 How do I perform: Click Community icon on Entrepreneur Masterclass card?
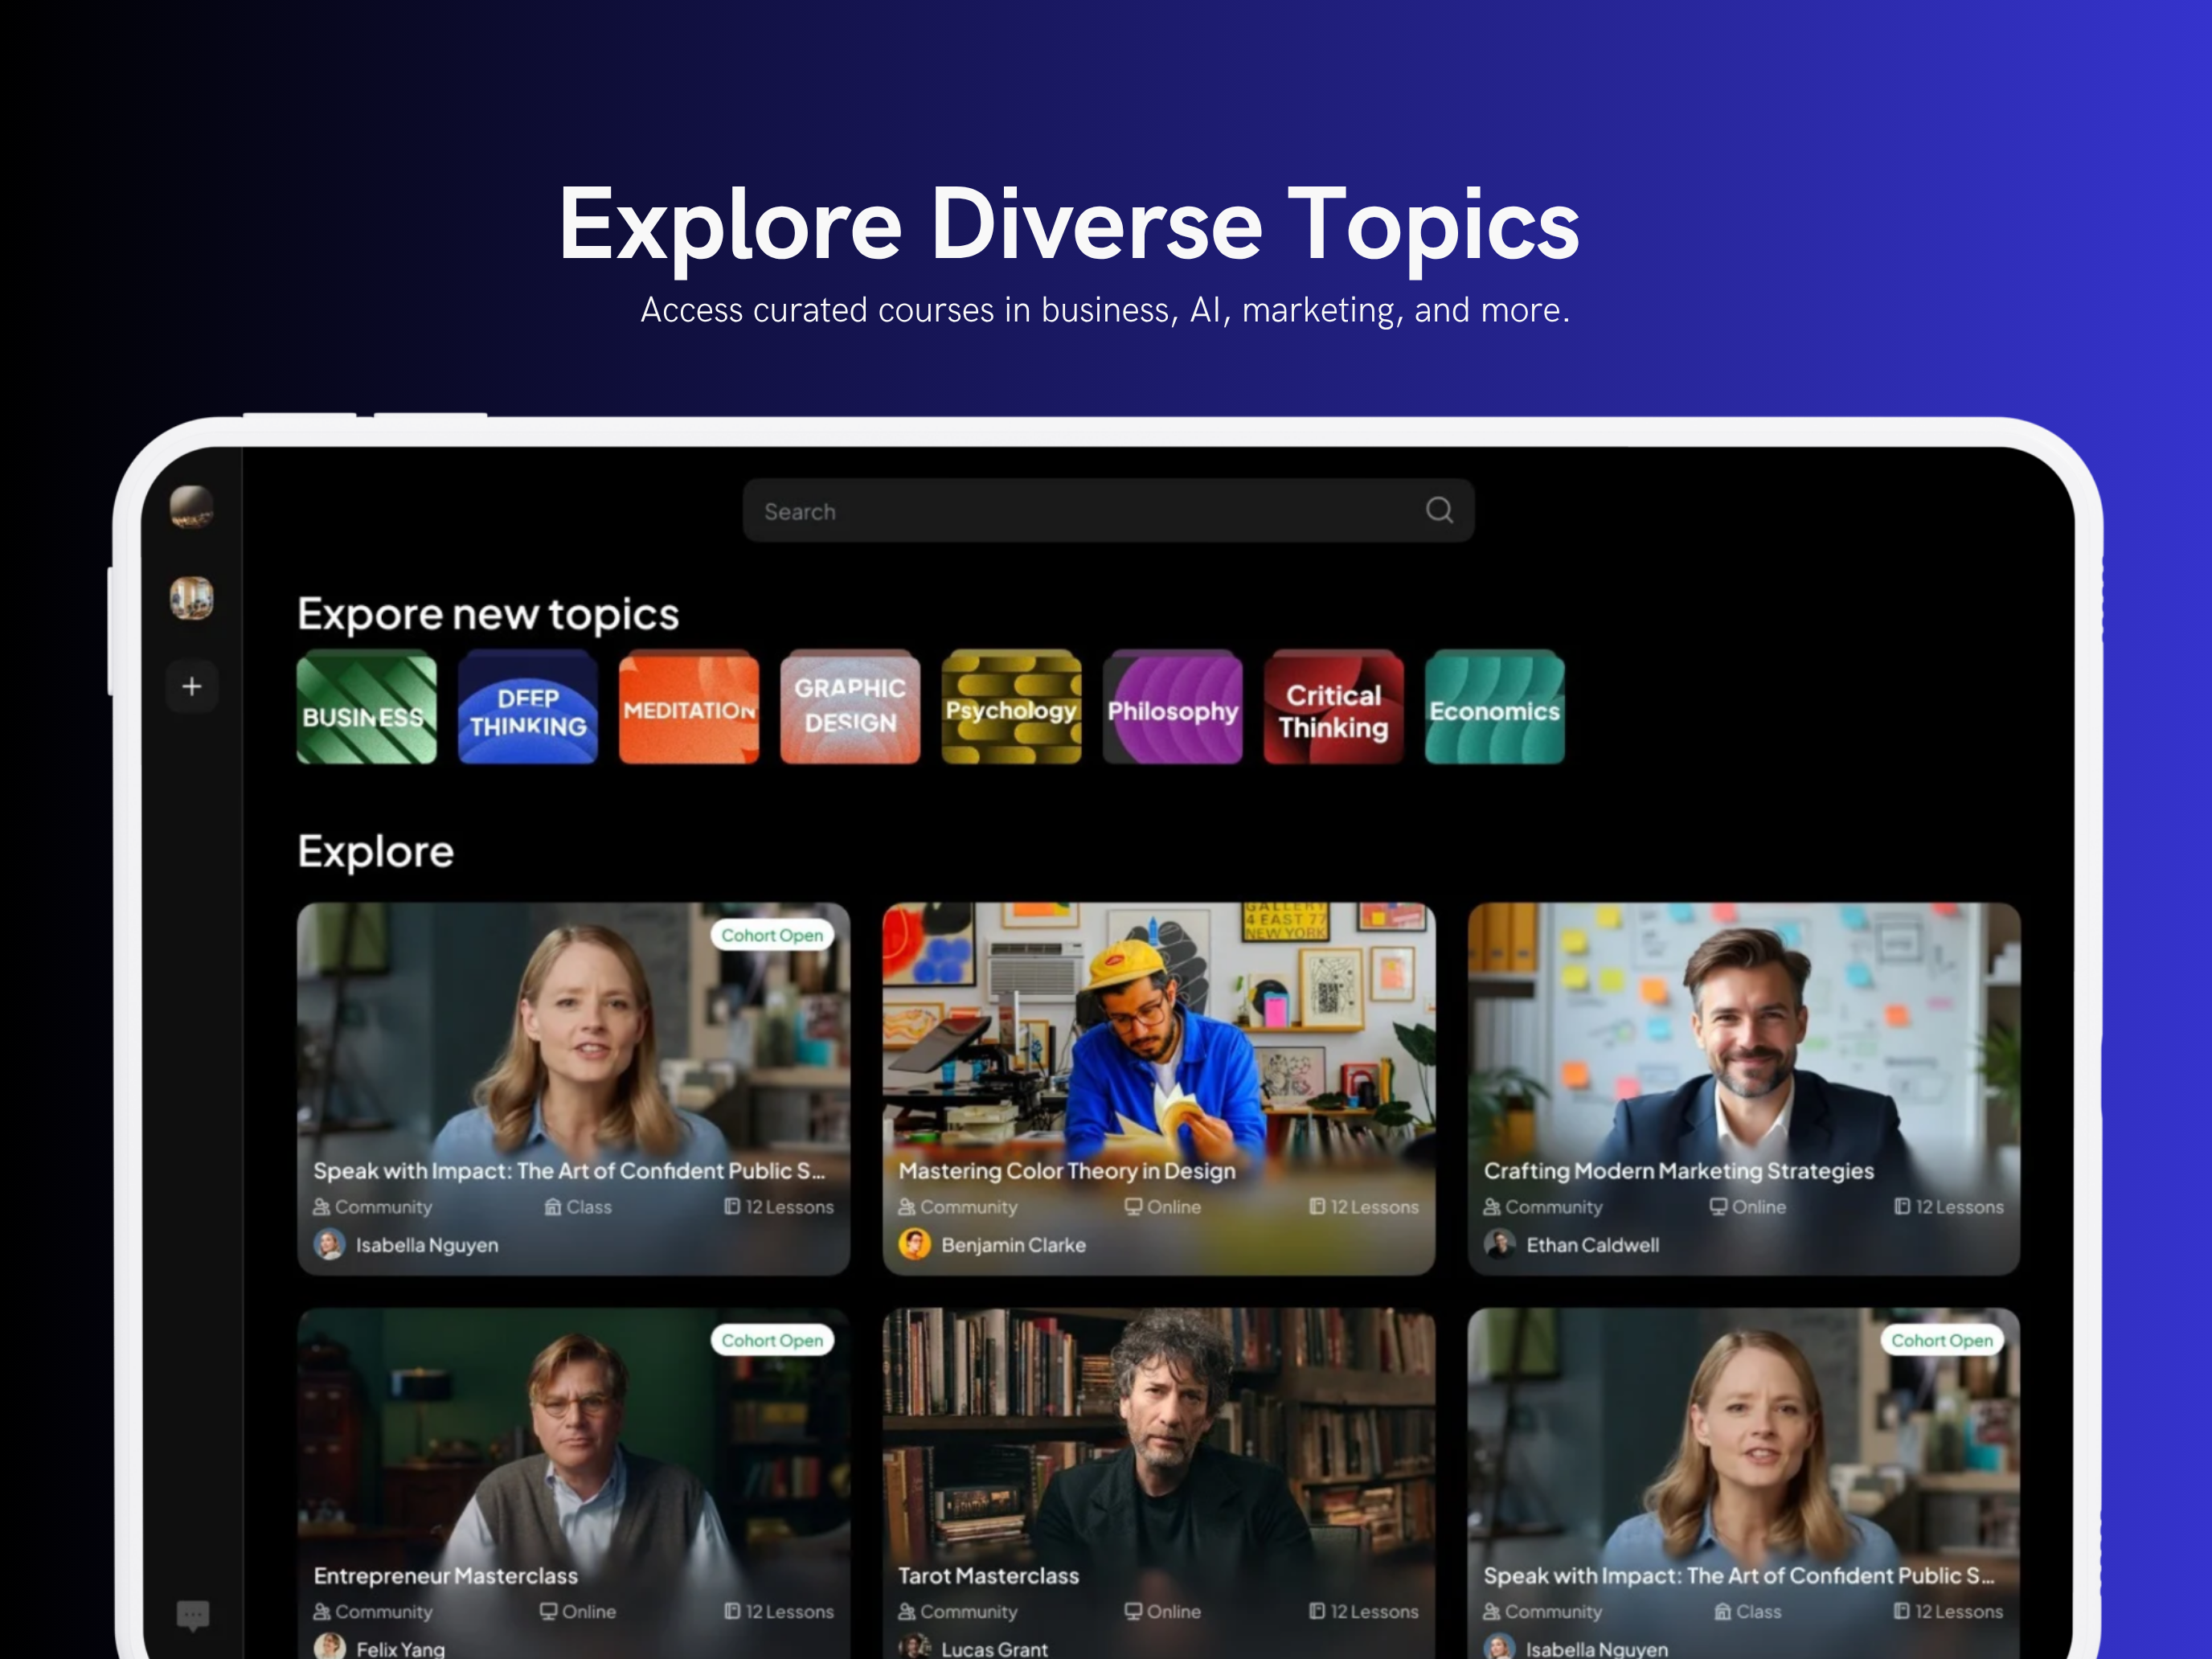[x=321, y=1612]
